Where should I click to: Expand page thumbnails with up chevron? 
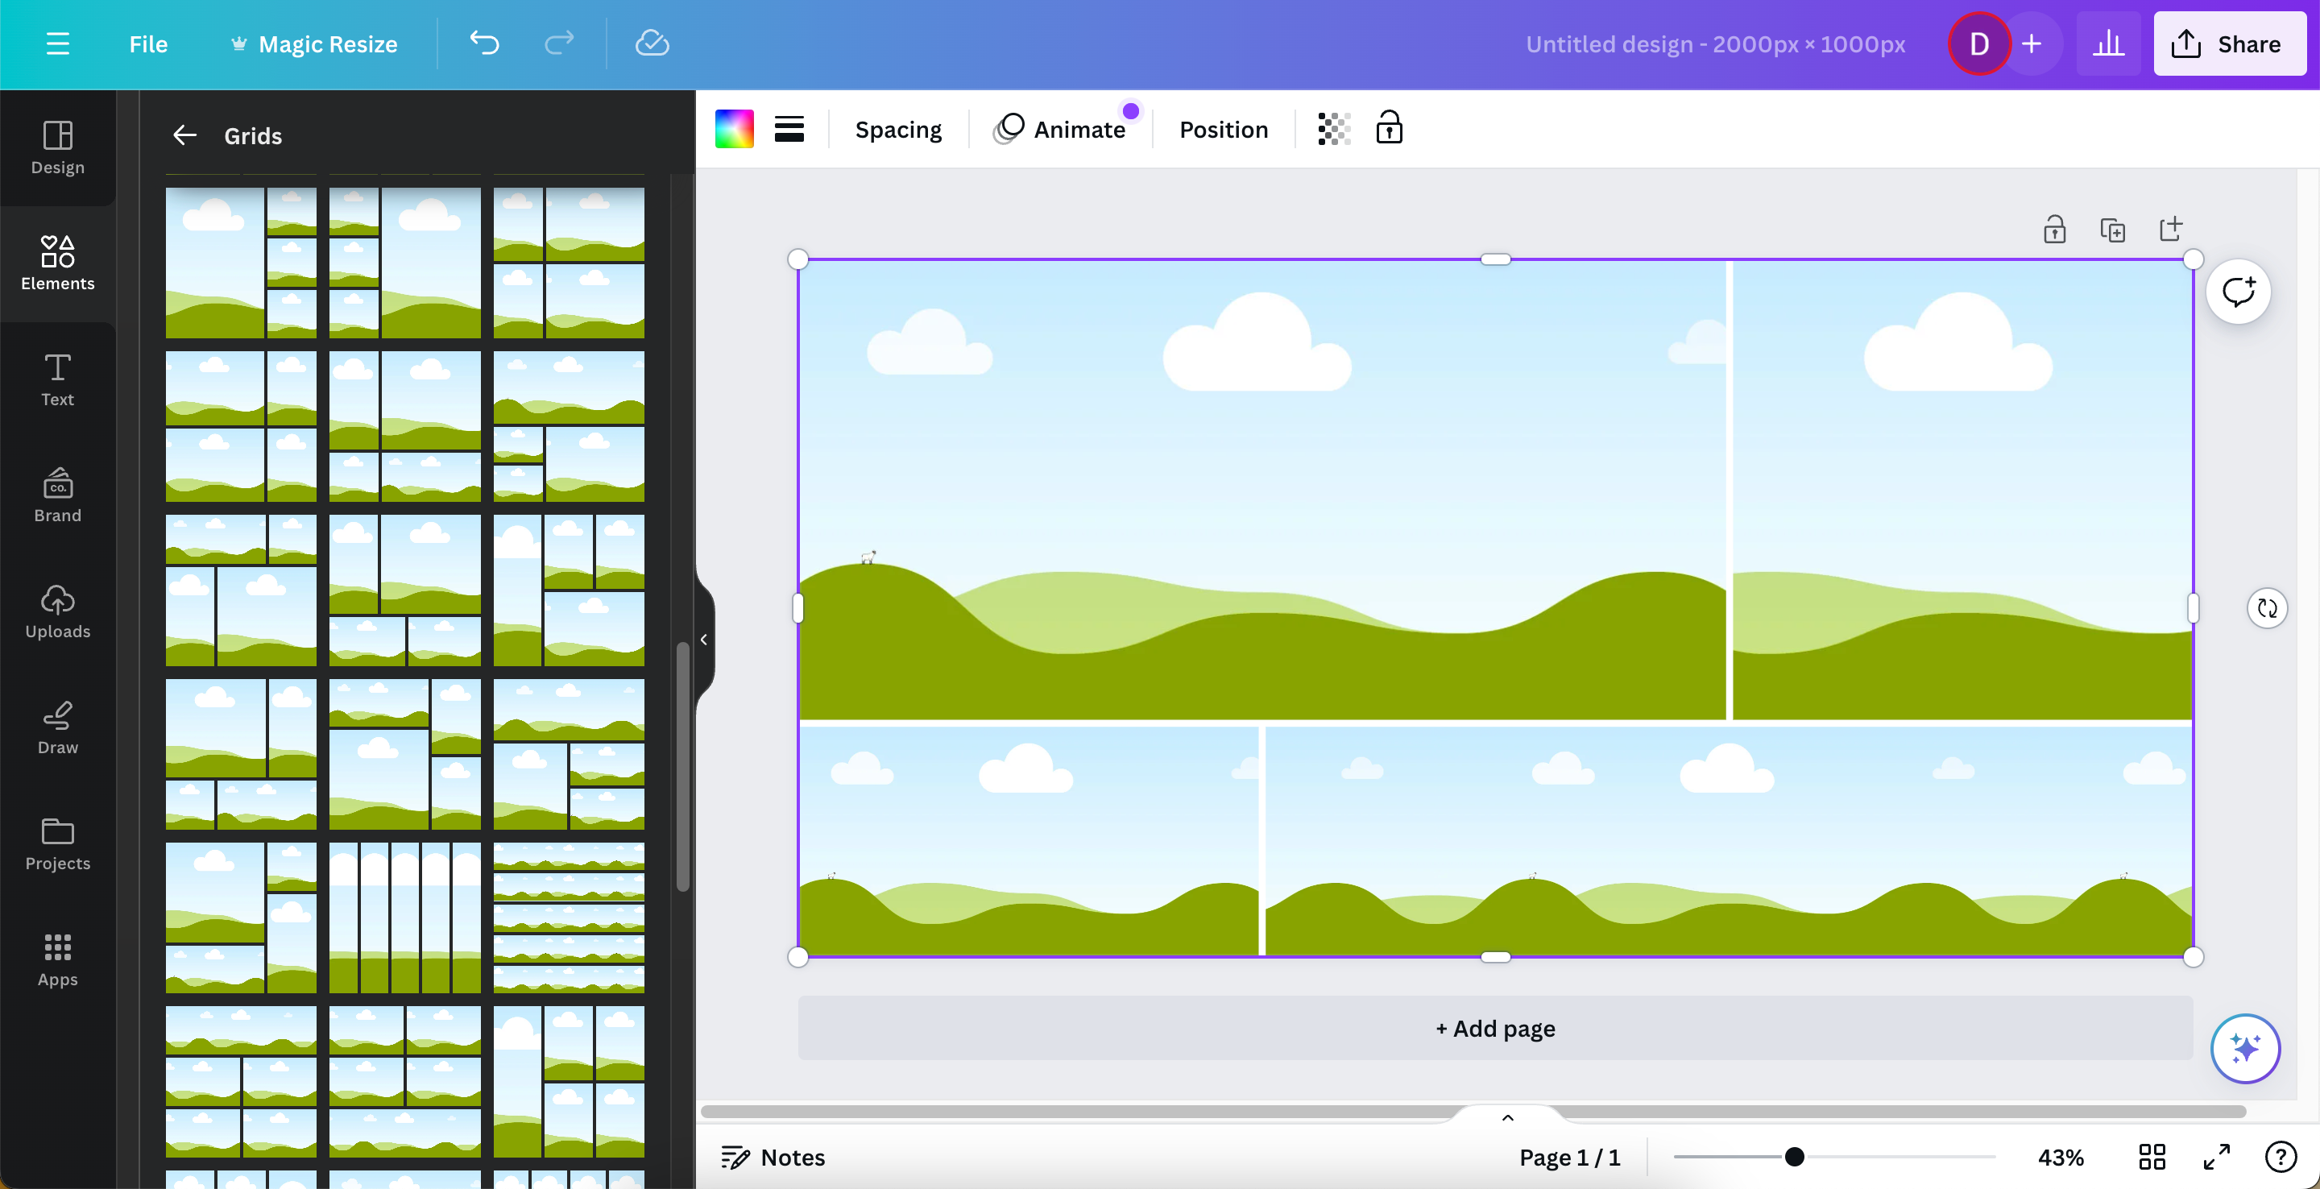(x=1506, y=1118)
